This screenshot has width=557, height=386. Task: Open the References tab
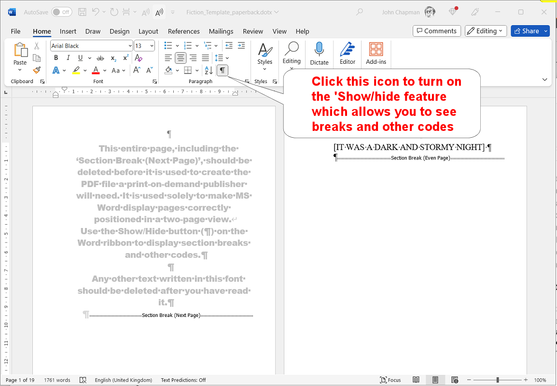pos(183,31)
